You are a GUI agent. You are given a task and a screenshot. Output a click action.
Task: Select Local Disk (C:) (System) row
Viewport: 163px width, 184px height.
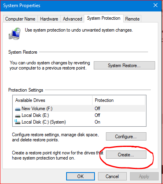(80, 122)
